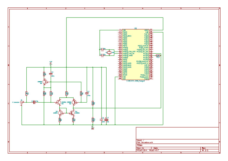Image resolution: width=228 pixels, height=161 pixels.
Task: Select capacitor C1 symbol
Action: point(34,102)
